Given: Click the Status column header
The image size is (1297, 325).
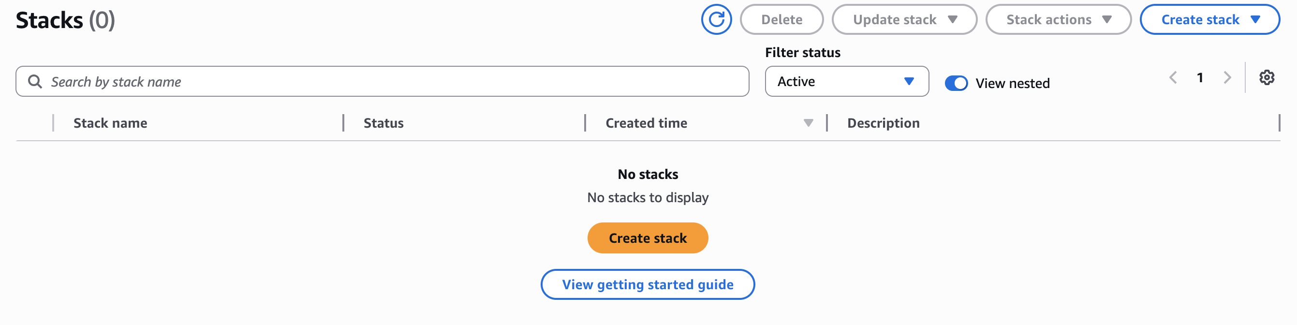Looking at the screenshot, I should (x=383, y=122).
